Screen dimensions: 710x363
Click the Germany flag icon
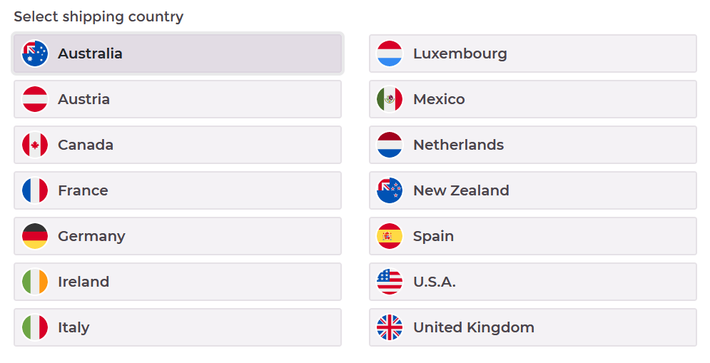[35, 236]
